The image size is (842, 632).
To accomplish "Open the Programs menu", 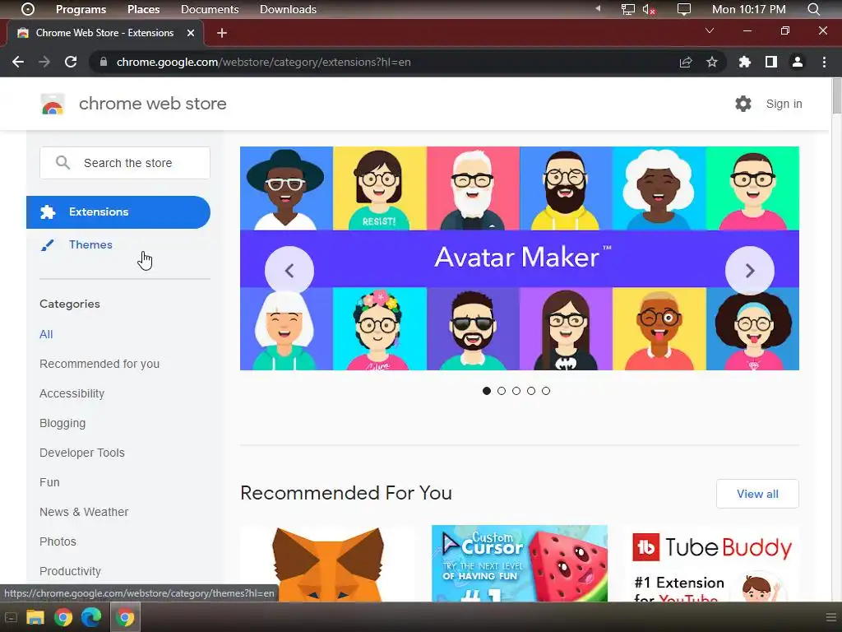I will 81,9.
